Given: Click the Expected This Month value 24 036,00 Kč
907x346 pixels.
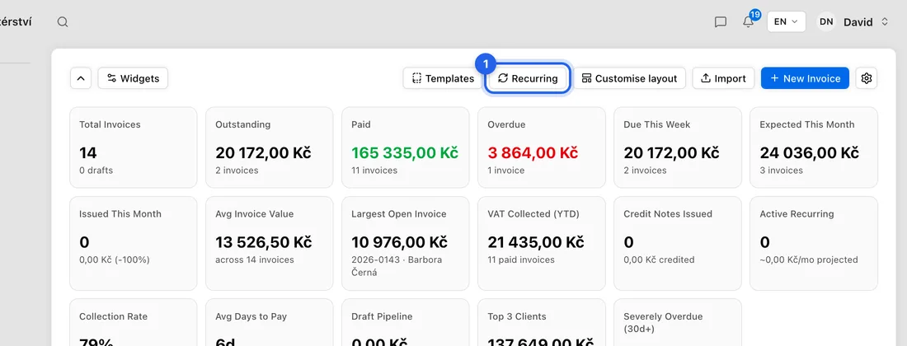Looking at the screenshot, I should (809, 153).
